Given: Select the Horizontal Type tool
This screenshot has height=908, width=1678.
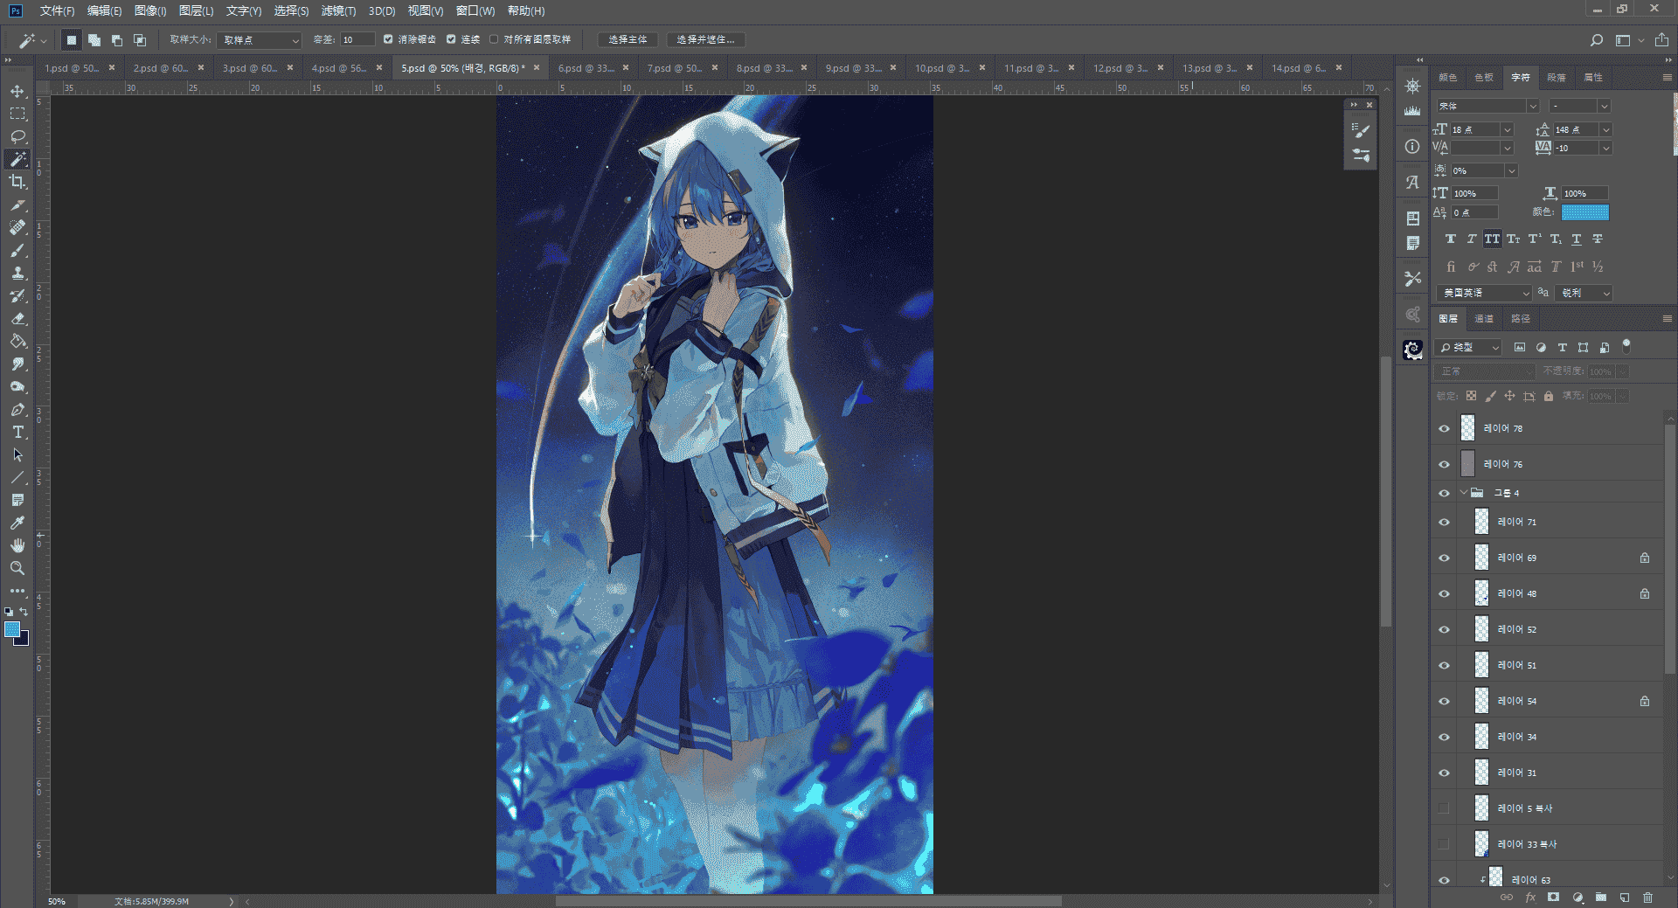Looking at the screenshot, I should [x=17, y=433].
